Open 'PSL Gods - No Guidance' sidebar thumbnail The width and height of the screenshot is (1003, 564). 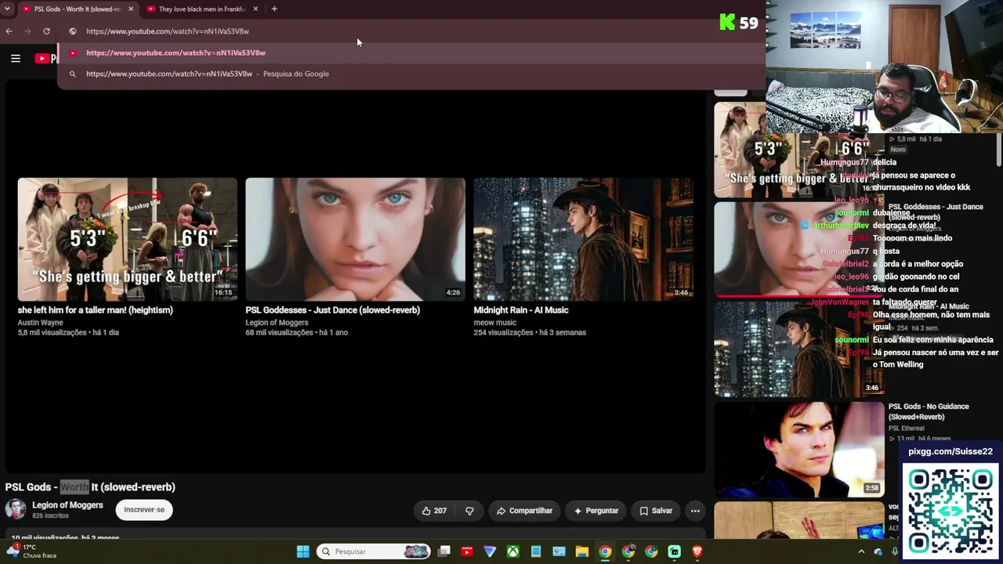point(799,449)
